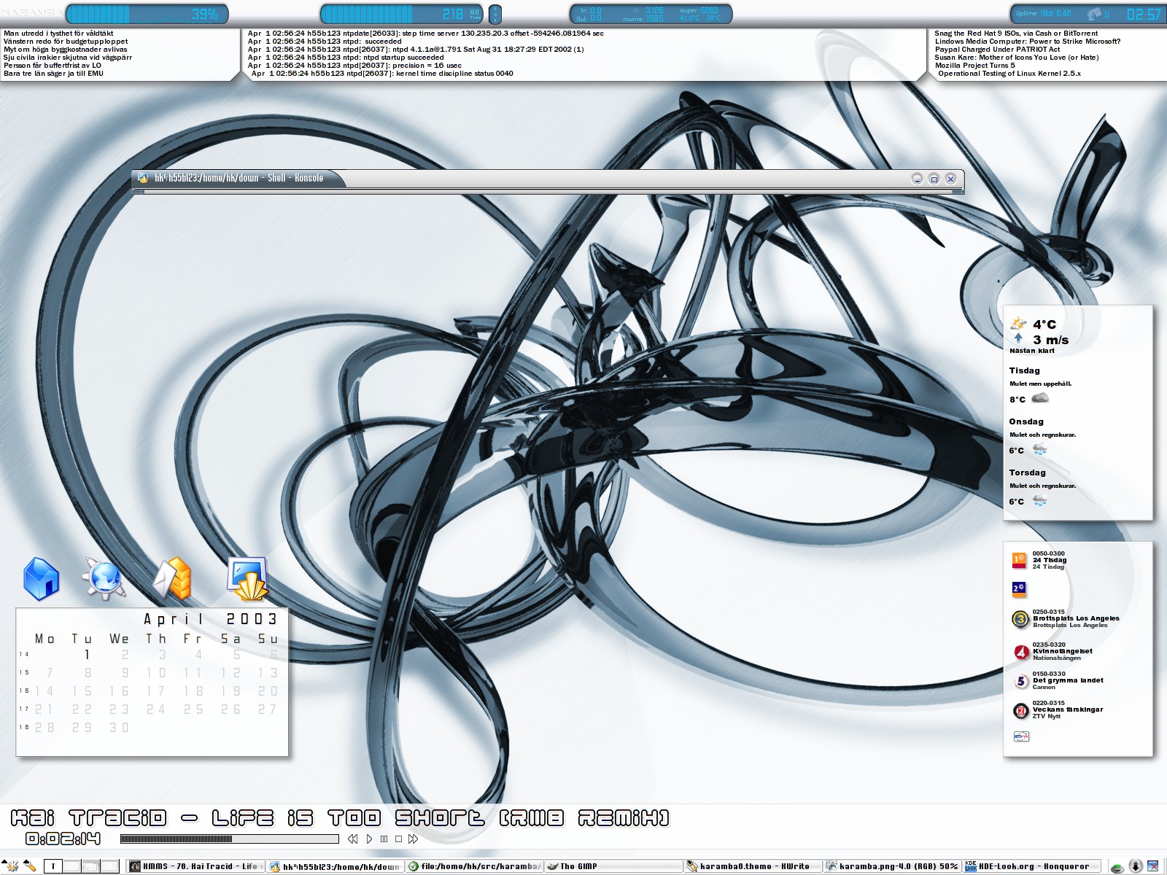
Task: Open the blue home folder desktop icon
Action: point(42,579)
